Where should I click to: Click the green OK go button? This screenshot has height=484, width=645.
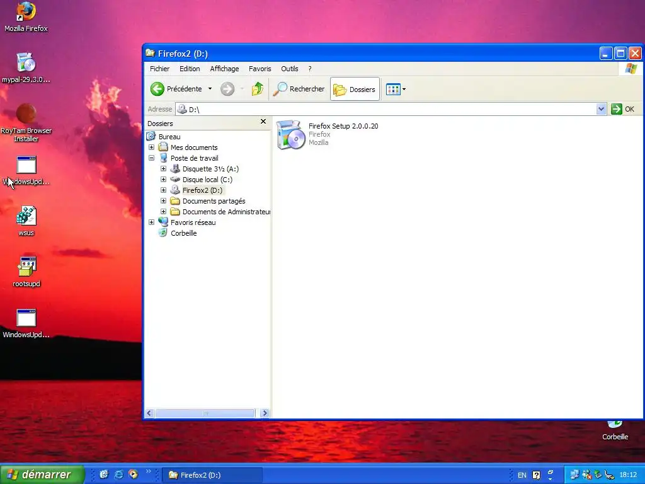[623, 109]
